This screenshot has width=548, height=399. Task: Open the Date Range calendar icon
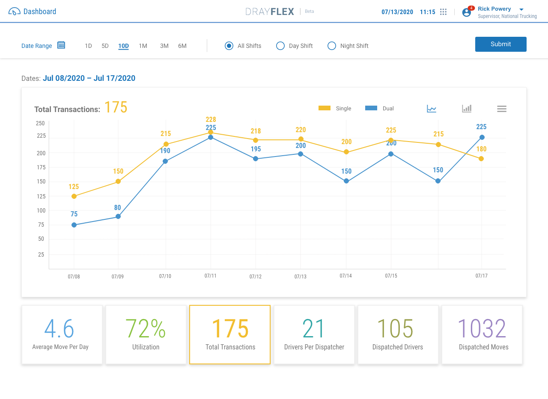click(61, 45)
